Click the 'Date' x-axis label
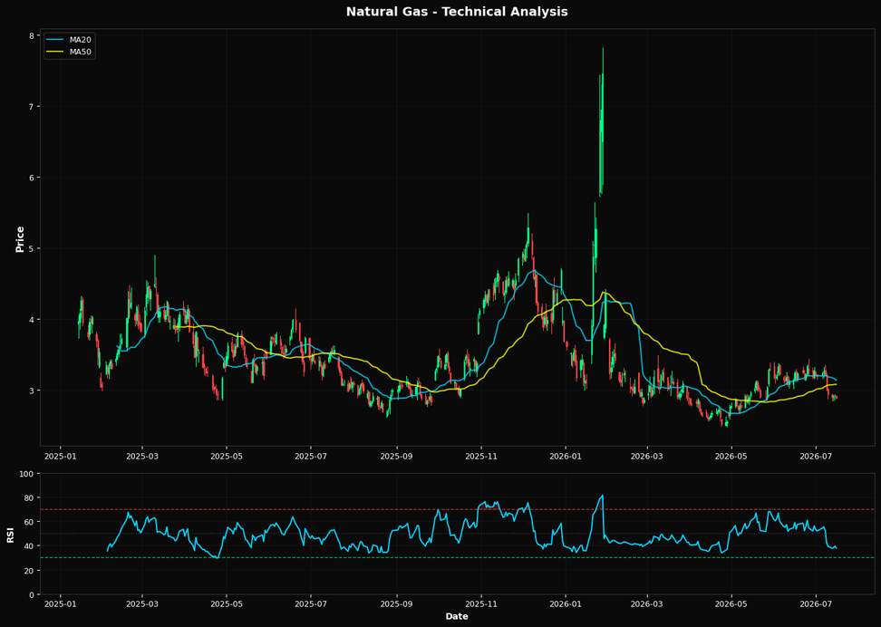The image size is (881, 627). pos(457,616)
